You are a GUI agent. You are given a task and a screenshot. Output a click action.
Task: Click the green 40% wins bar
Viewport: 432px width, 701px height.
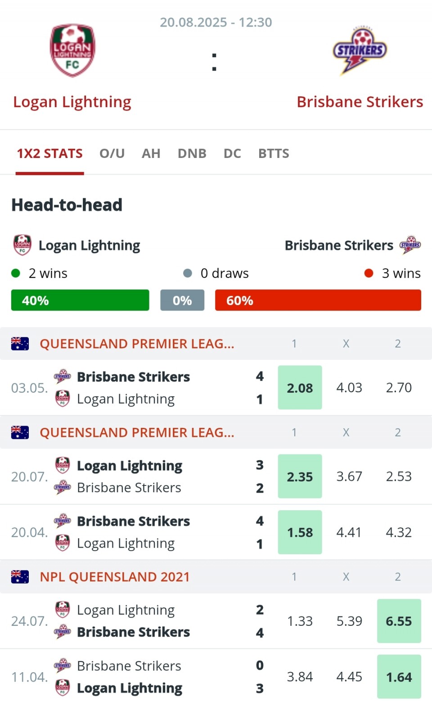point(80,300)
